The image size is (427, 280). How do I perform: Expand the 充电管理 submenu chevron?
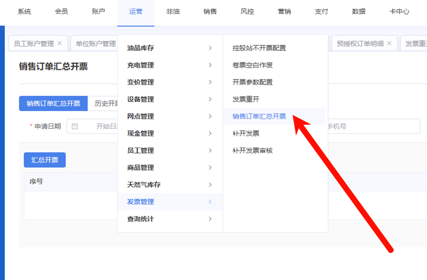pos(210,65)
